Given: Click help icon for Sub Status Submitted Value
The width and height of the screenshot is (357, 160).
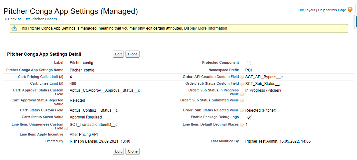Looking at the screenshot, I should 242,100.
